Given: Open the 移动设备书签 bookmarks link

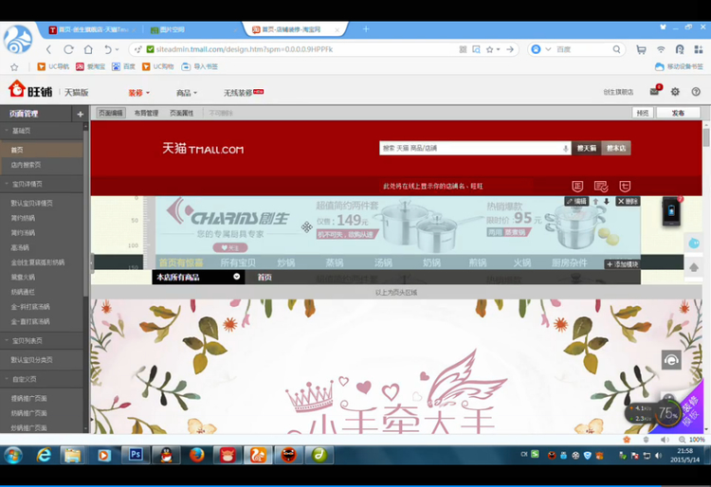Looking at the screenshot, I should [679, 66].
